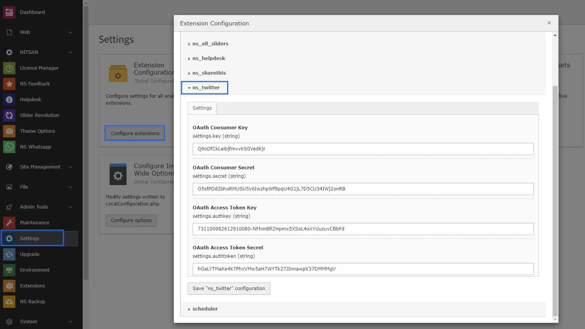Screen dimensions: 585x329
Task: Click scrollbar up arrow in dialog
Action: (555, 35)
